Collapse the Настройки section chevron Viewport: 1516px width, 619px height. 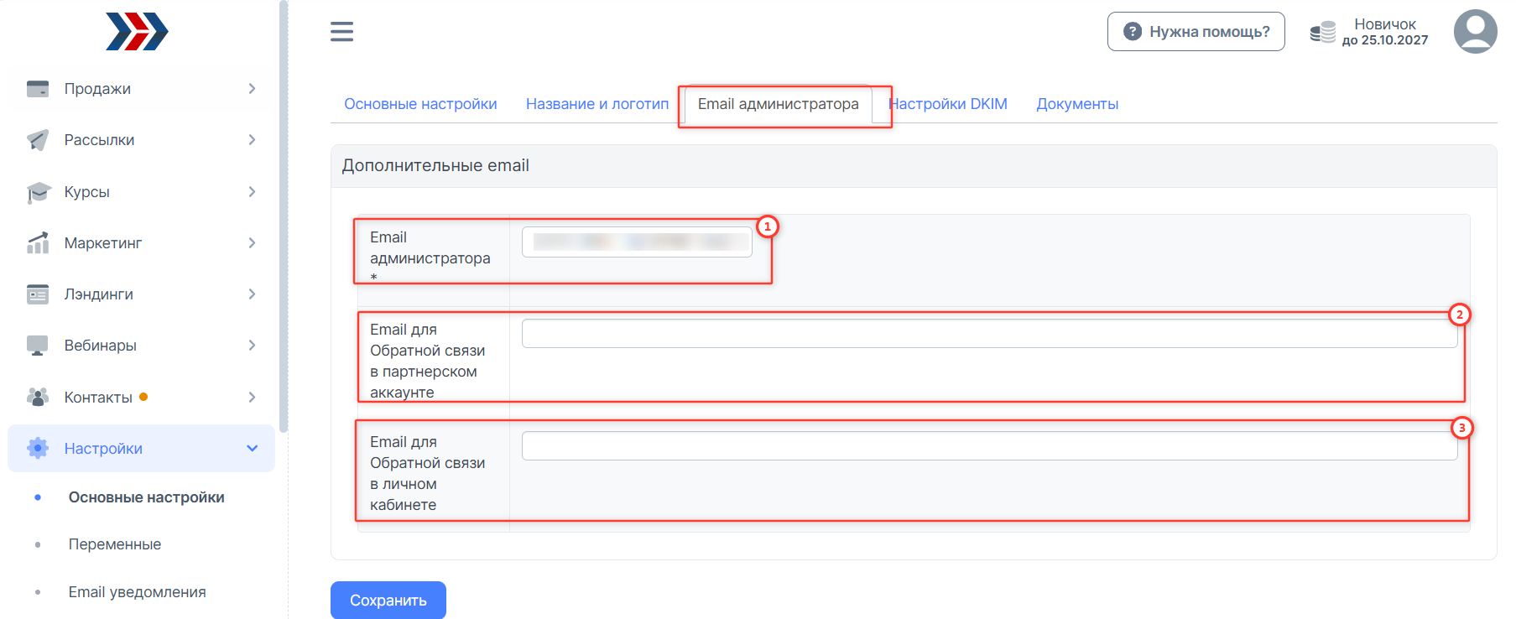coord(252,449)
